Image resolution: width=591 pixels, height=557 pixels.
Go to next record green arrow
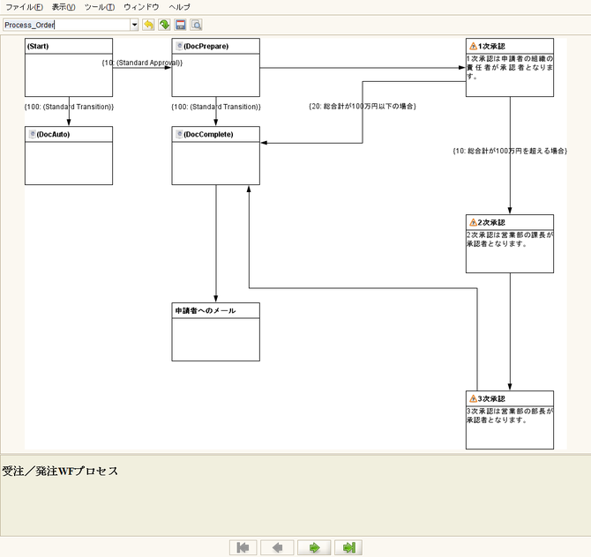coord(314,547)
